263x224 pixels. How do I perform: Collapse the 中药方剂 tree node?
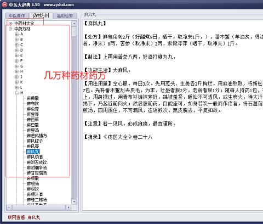pyautogui.click(x=10, y=29)
